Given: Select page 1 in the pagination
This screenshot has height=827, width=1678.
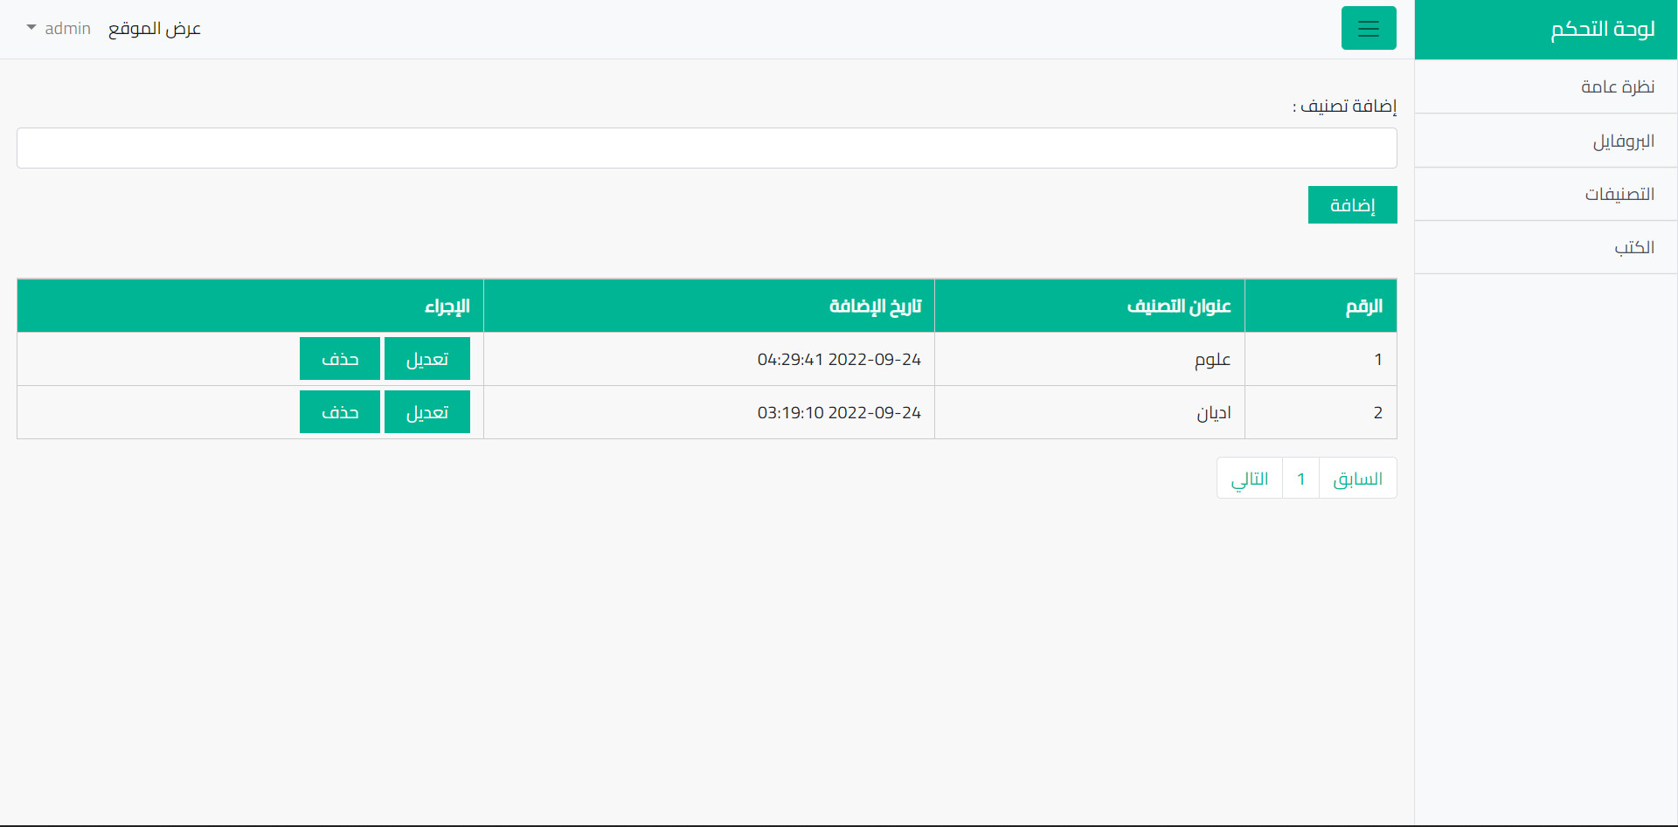Looking at the screenshot, I should click(1300, 478).
